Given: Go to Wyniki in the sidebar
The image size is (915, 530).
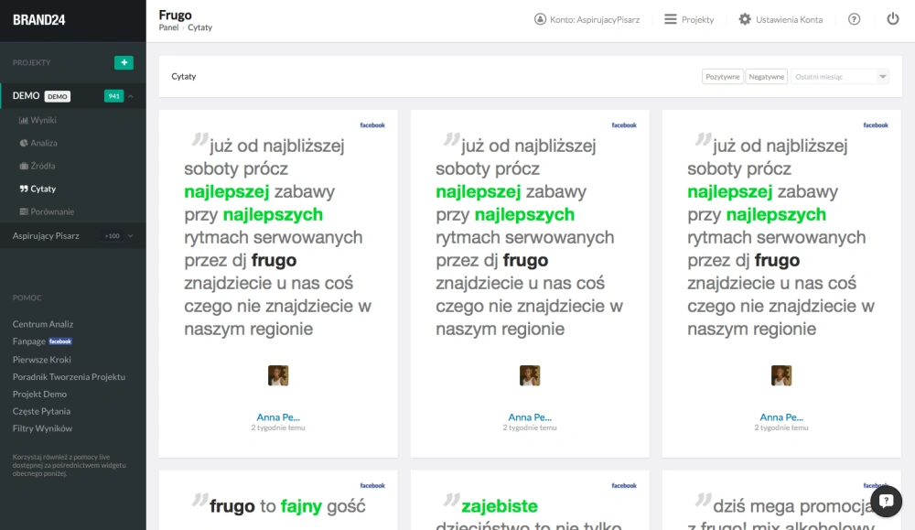Looking at the screenshot, I should (x=43, y=120).
